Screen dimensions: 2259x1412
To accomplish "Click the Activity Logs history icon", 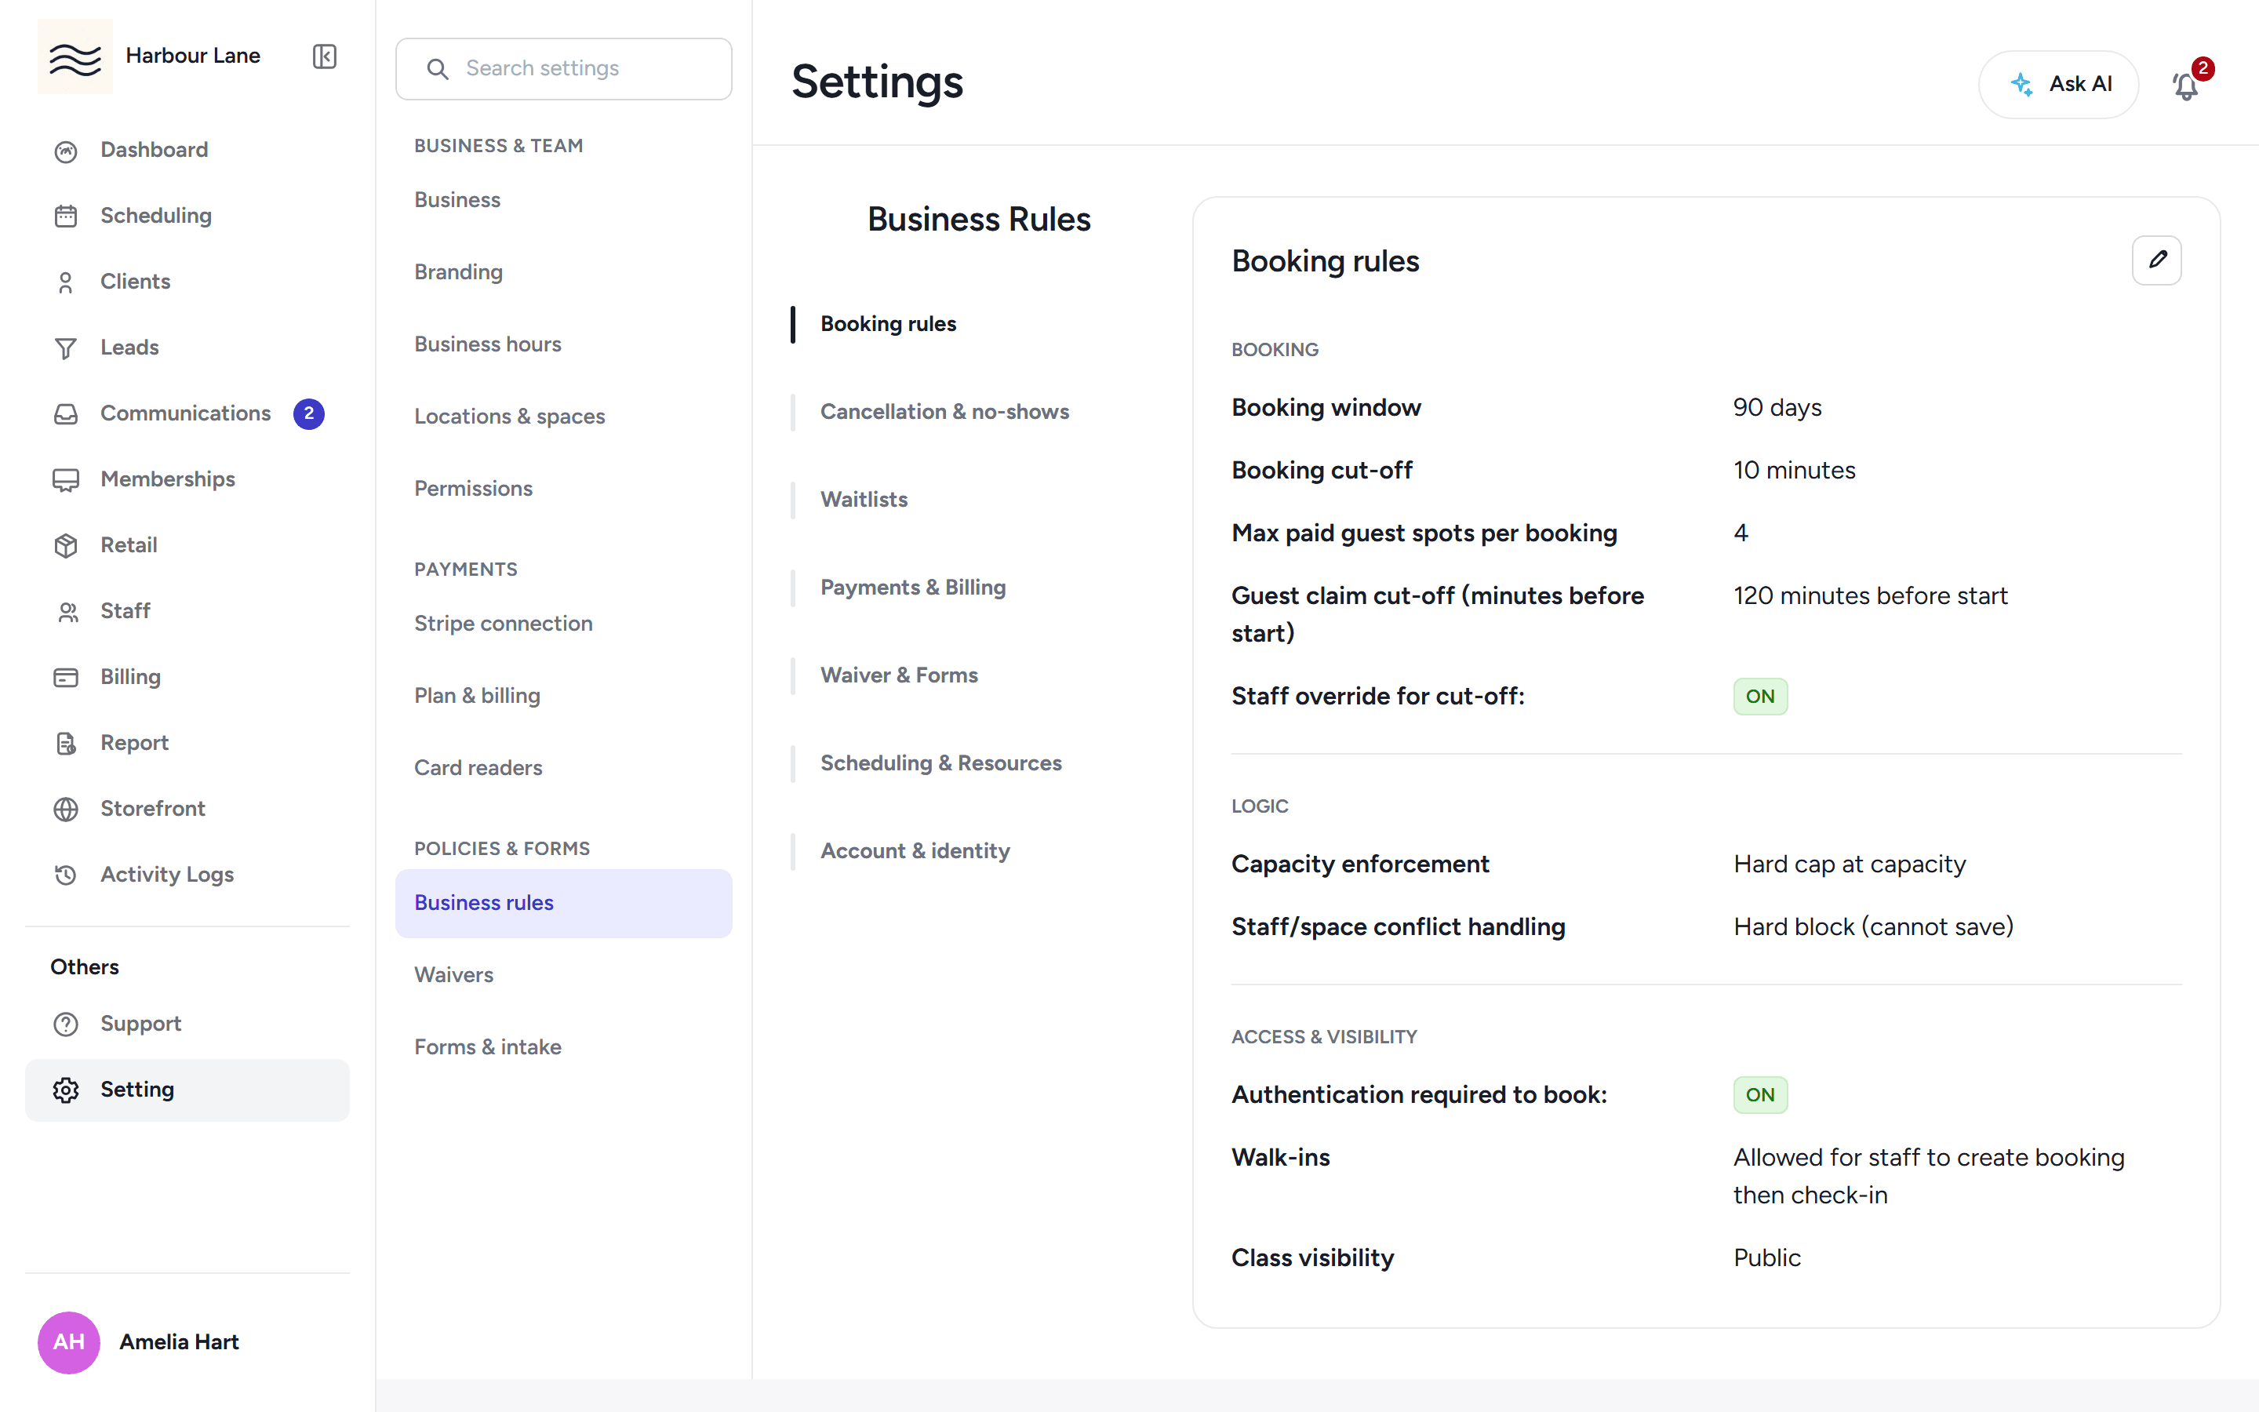I will (65, 875).
